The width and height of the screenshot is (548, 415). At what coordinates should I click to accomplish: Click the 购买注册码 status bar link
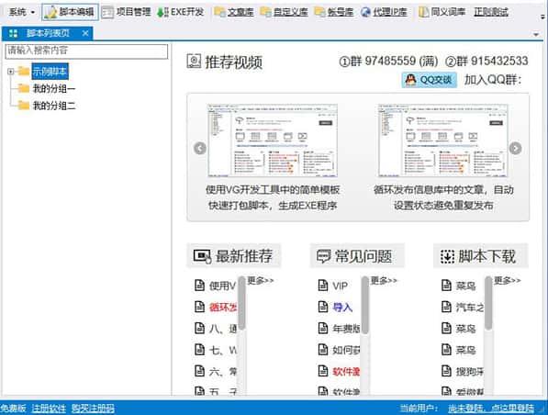93,409
